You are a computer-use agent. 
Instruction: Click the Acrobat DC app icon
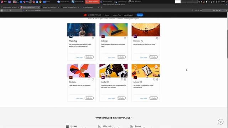135,78
